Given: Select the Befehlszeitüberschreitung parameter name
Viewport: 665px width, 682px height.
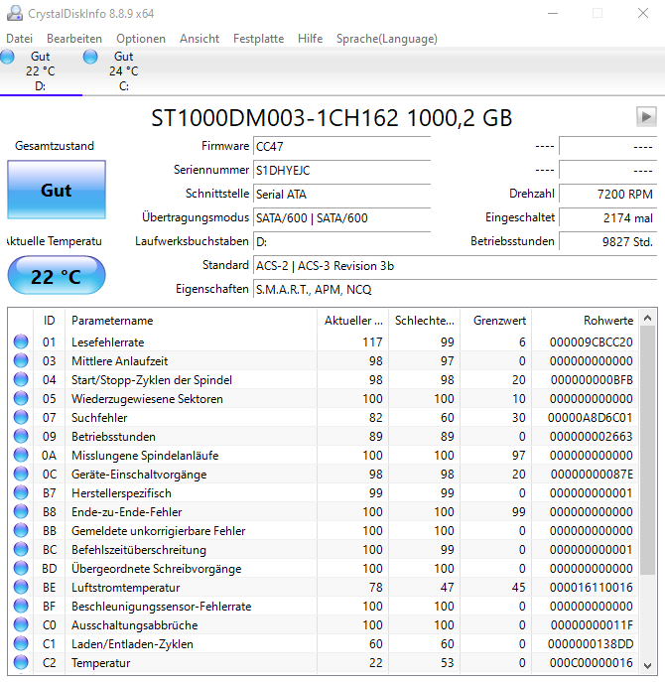Looking at the screenshot, I should 139,550.
